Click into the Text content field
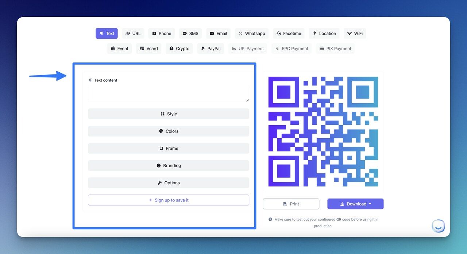The width and height of the screenshot is (467, 254). pyautogui.click(x=169, y=93)
